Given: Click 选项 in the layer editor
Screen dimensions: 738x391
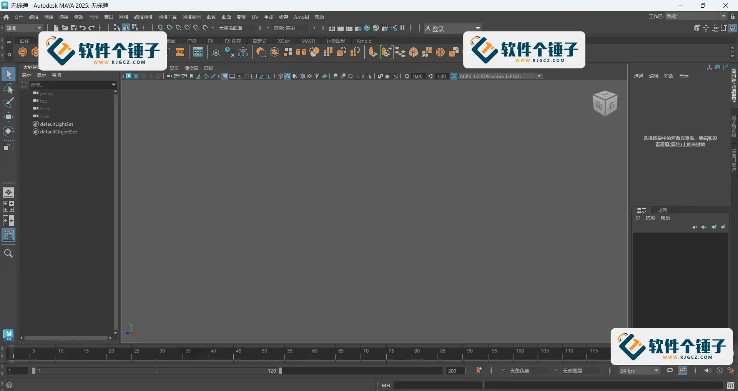Looking at the screenshot, I should click(x=650, y=218).
